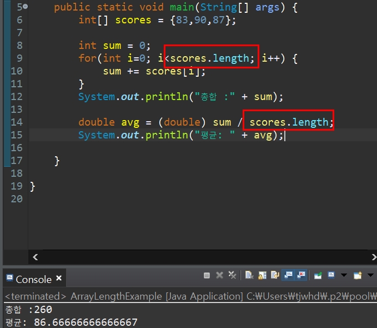
Task: Toggle Show Console When Standard Out Changes
Action: [x=288, y=275]
